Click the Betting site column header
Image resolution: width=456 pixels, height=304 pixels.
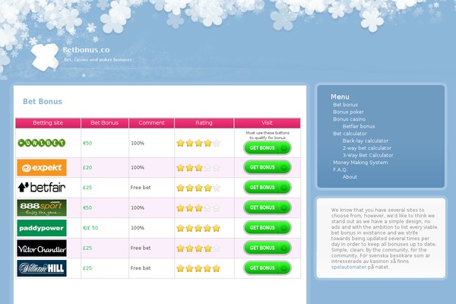pyautogui.click(x=48, y=123)
